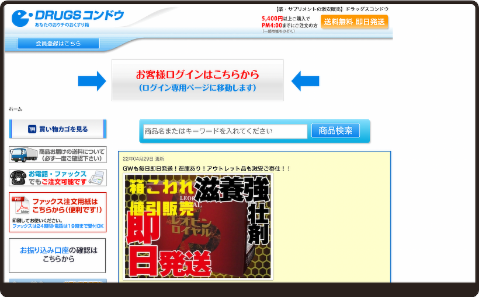Focus the 商品名またはキーワード search field
Viewport: 479px width, 297px height.
click(x=225, y=131)
